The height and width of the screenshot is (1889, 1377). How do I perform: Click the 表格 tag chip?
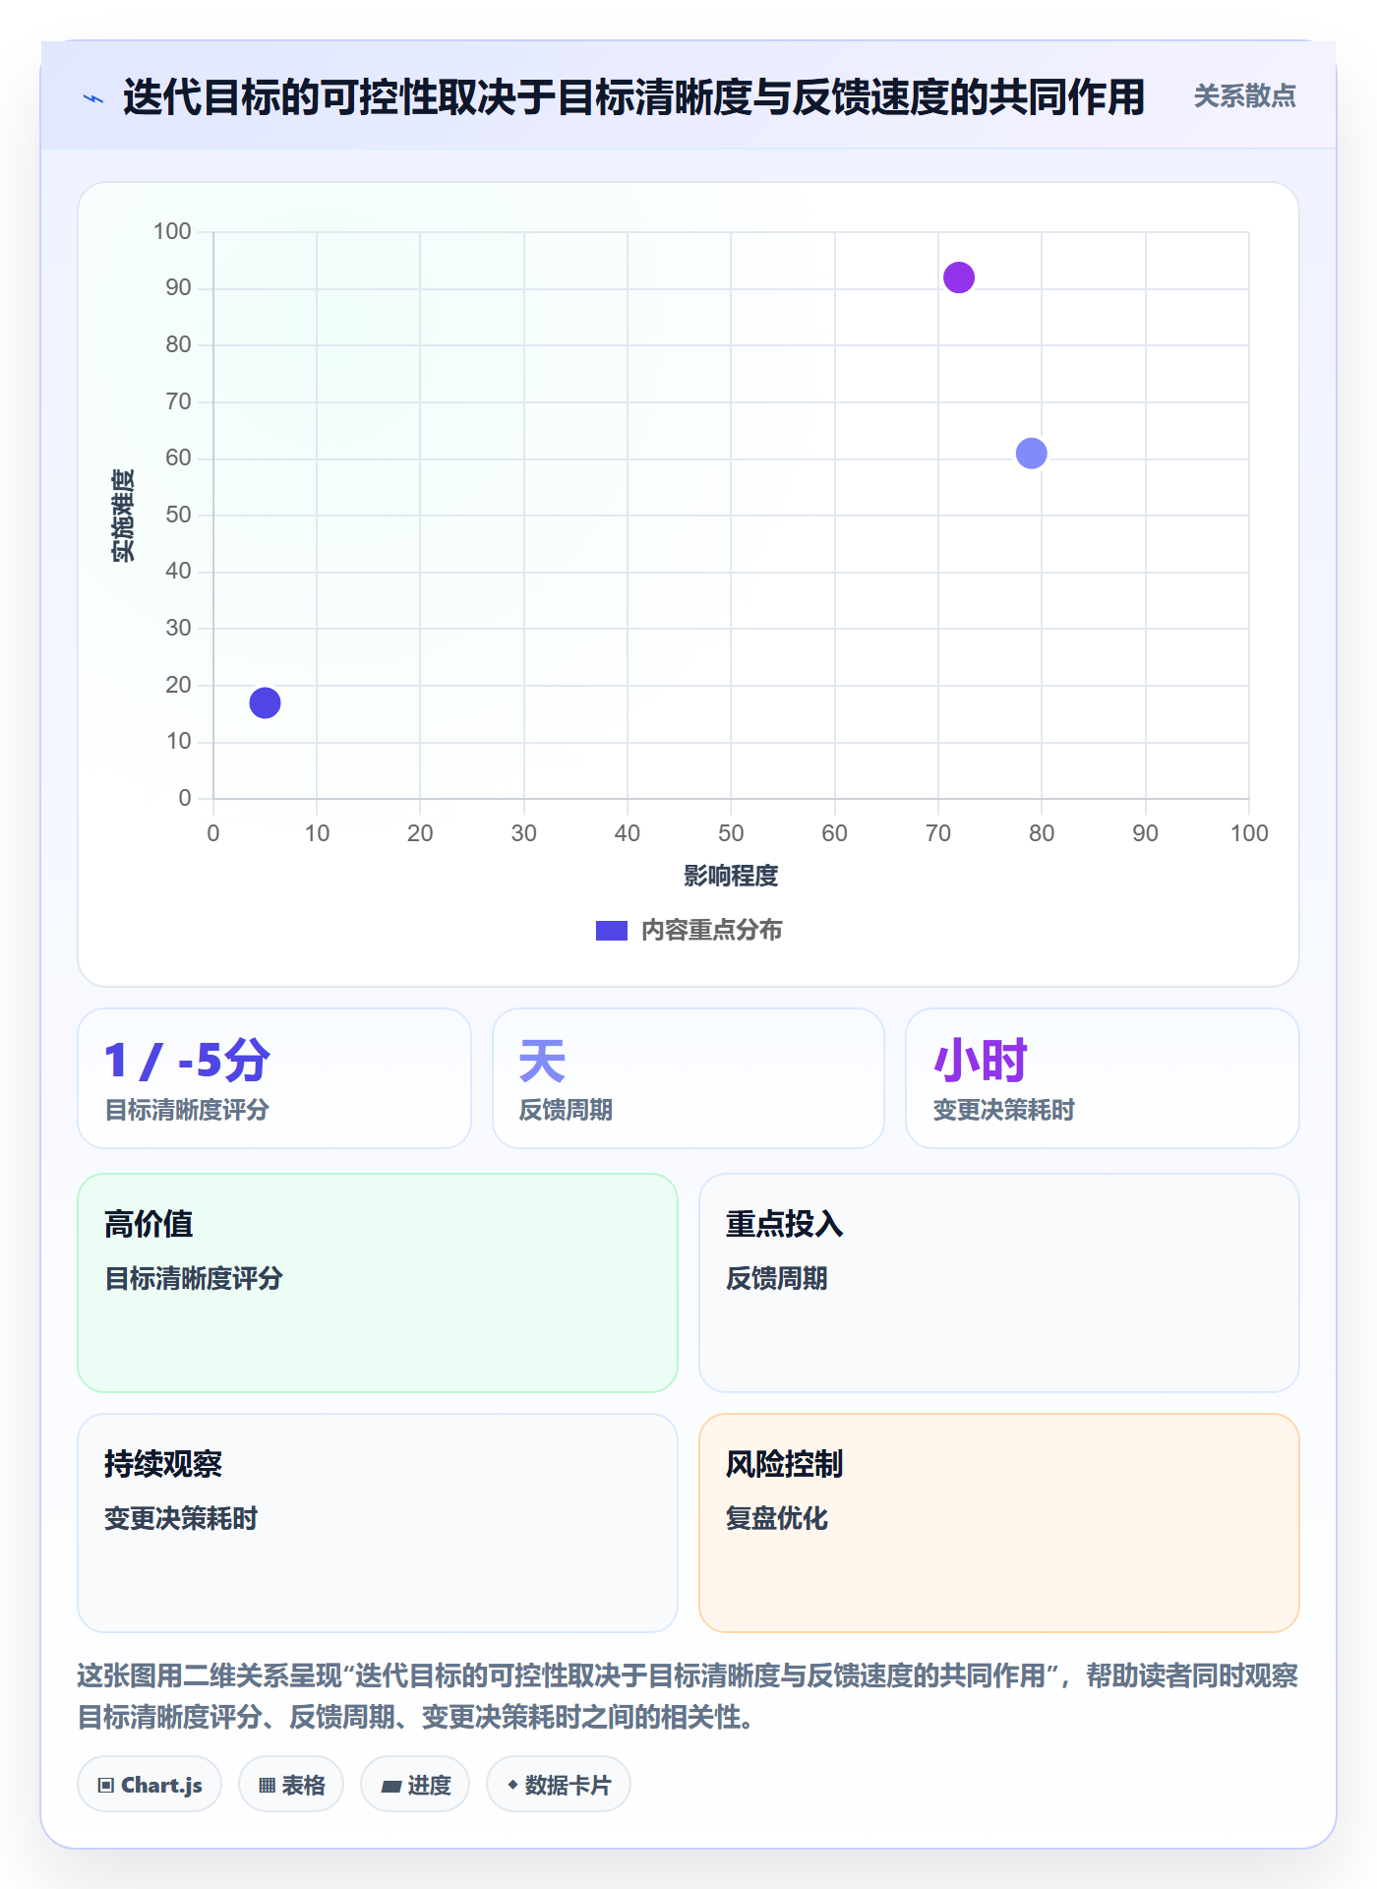pos(291,1785)
